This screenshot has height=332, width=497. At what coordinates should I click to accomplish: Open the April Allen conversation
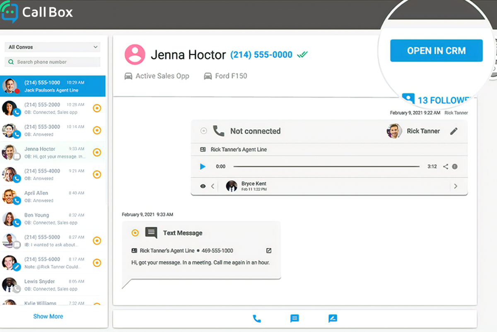click(x=53, y=196)
